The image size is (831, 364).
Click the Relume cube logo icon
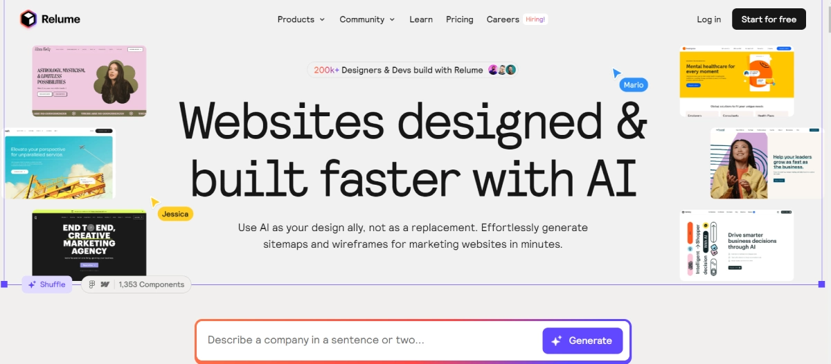click(28, 19)
